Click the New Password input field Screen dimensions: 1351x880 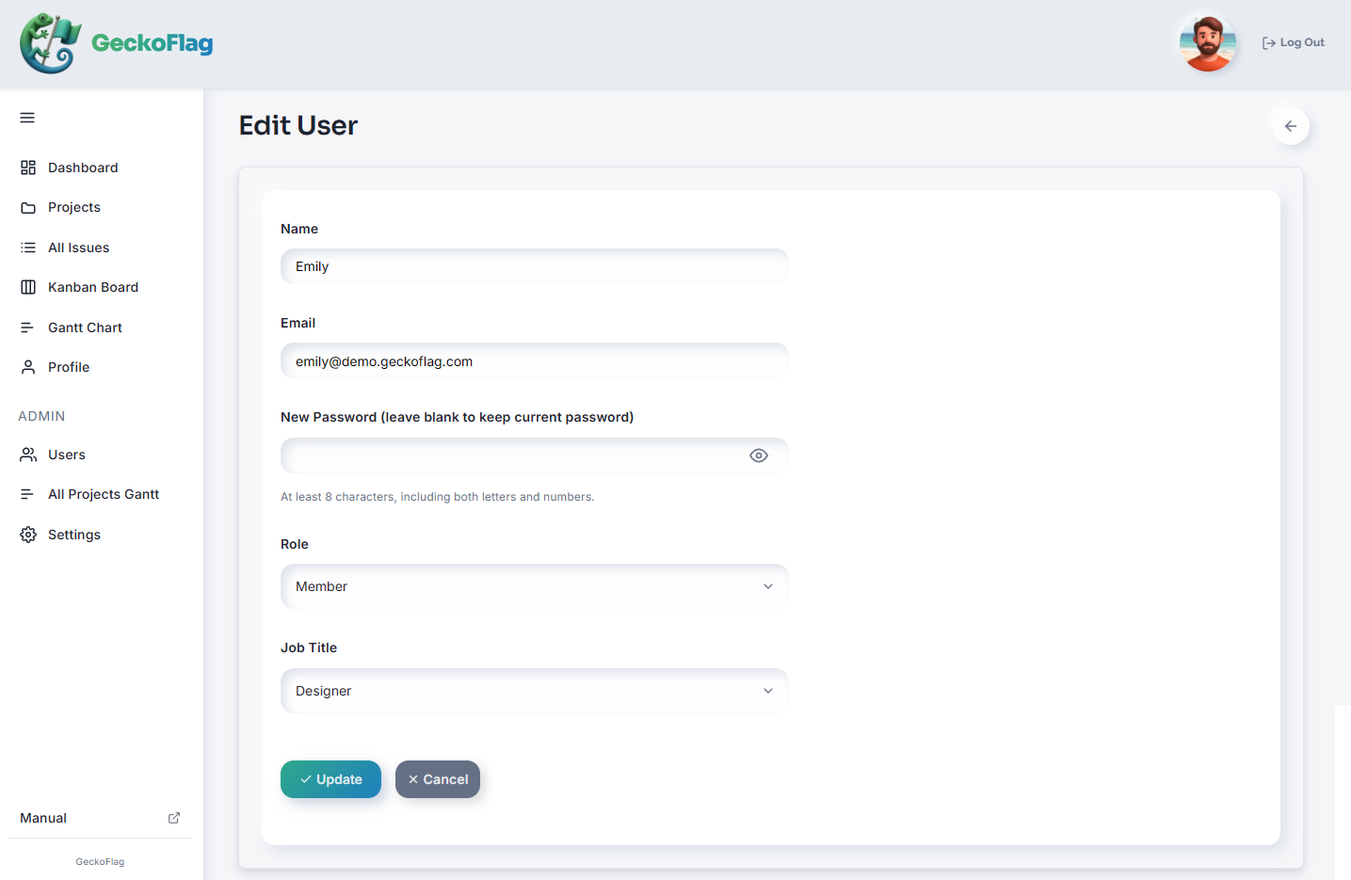(535, 456)
